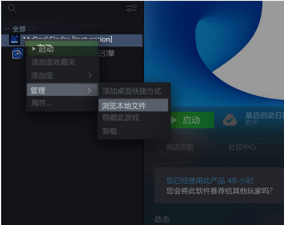Choose 浏览本地文件 in the submenu
This screenshot has height=225, width=284.
134,105
